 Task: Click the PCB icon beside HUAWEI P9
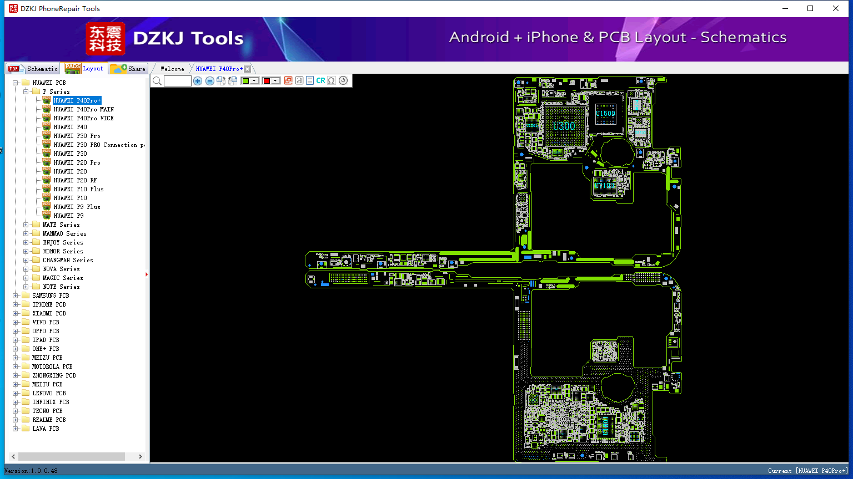pos(47,216)
